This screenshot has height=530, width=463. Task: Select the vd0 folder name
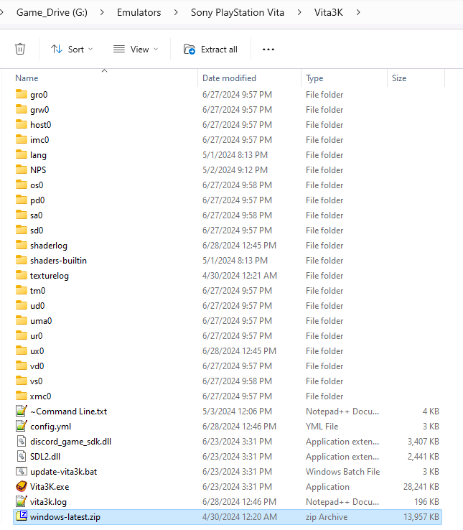[x=37, y=366]
